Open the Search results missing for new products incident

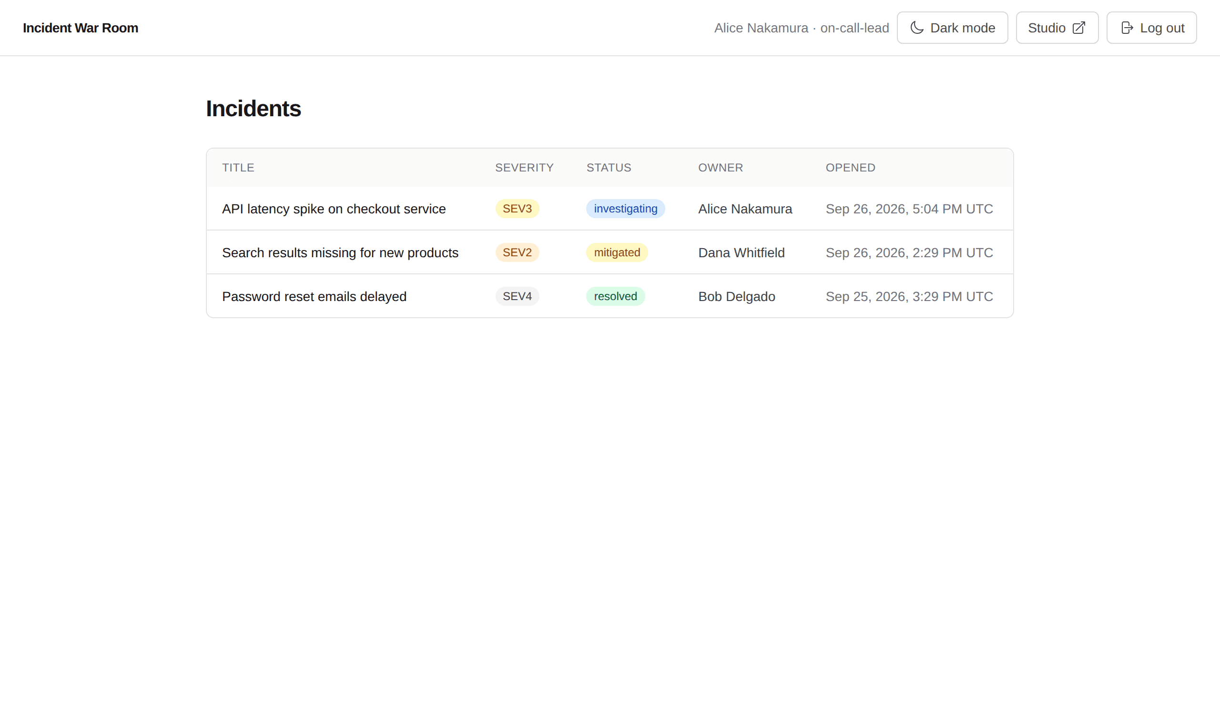pyautogui.click(x=340, y=253)
